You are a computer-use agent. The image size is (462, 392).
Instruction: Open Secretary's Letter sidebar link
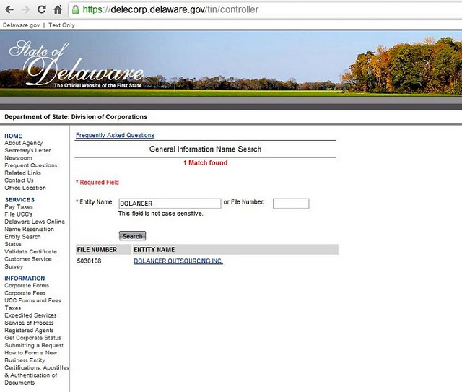[27, 150]
